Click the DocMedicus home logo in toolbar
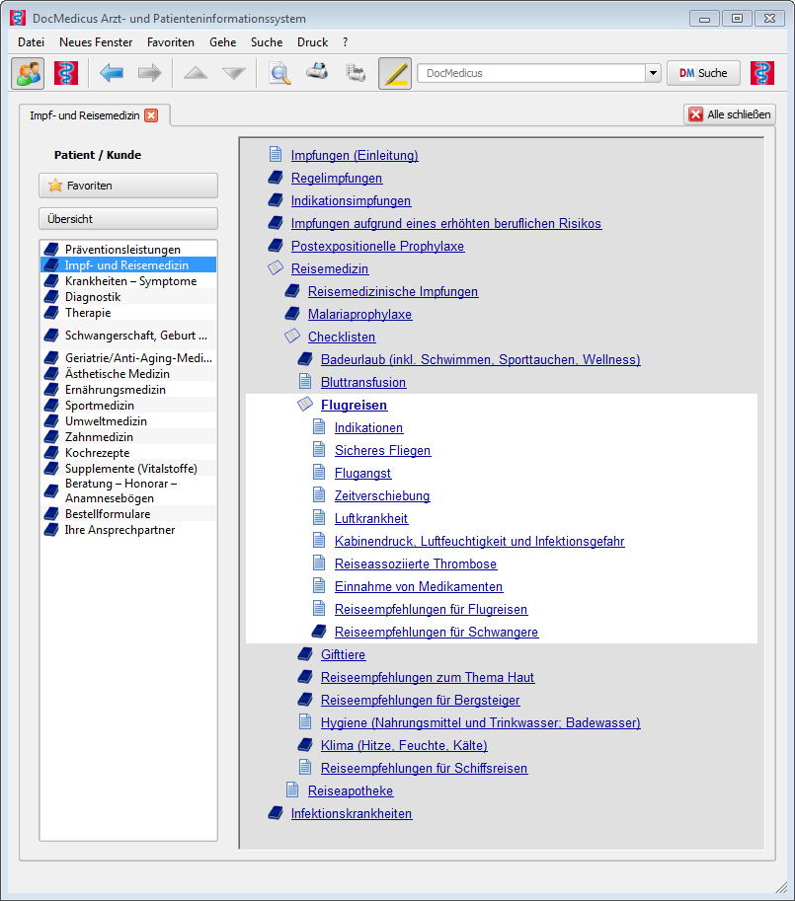Image resolution: width=795 pixels, height=901 pixels. click(x=66, y=73)
